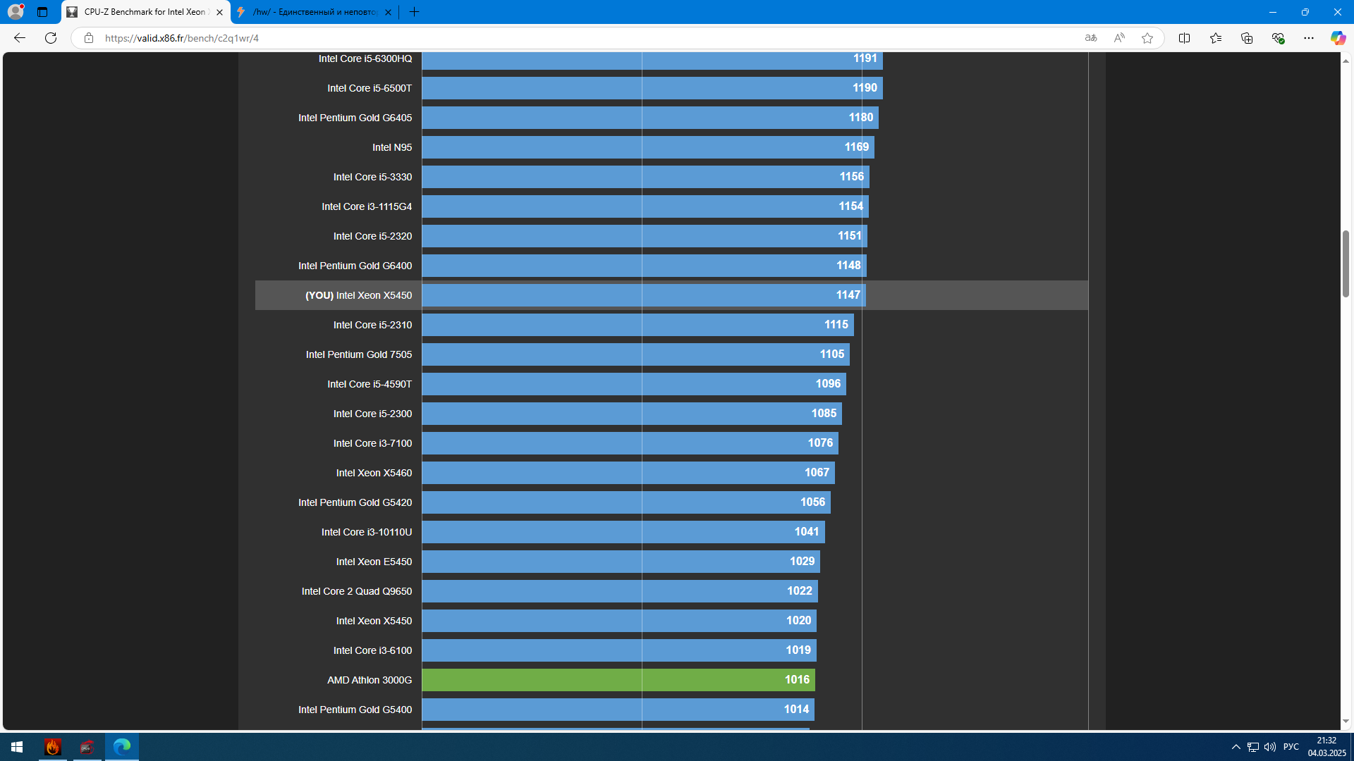Open network status tray icon

pos(1253,747)
